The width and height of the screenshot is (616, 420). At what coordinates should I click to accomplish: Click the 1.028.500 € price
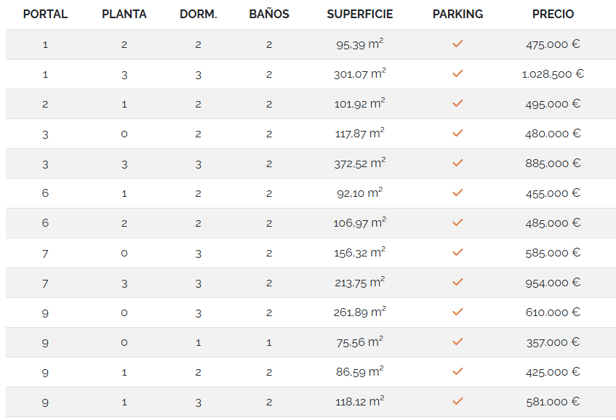pos(553,74)
